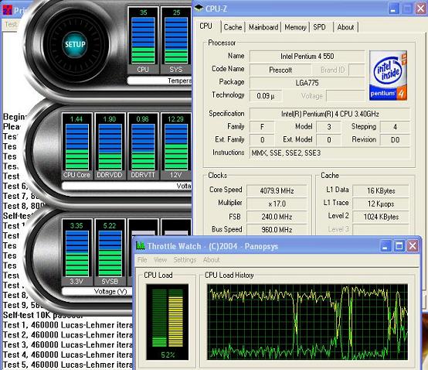Click the 3.3V voltage gauge
This screenshot has width=428, height=370.
coord(76,252)
